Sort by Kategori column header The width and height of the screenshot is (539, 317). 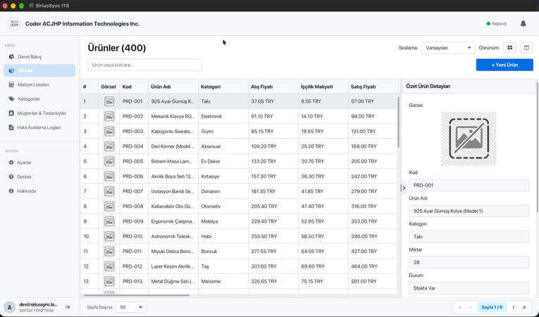[x=223, y=87]
